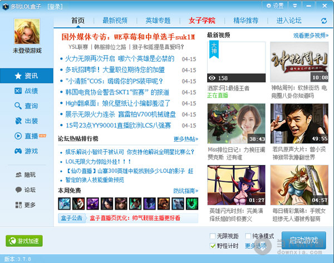Switch to the 英雄专题 tab
Viewport: 334px width, 263px height.
pyautogui.click(x=158, y=21)
